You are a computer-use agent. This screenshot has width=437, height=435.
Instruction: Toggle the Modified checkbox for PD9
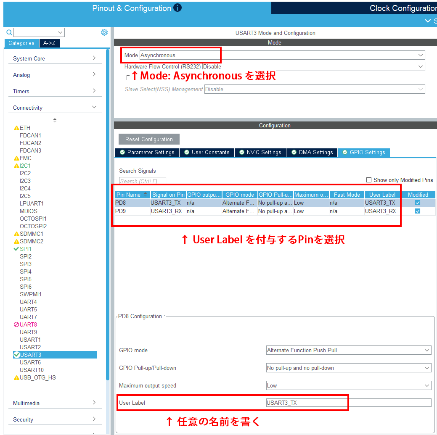pos(418,211)
